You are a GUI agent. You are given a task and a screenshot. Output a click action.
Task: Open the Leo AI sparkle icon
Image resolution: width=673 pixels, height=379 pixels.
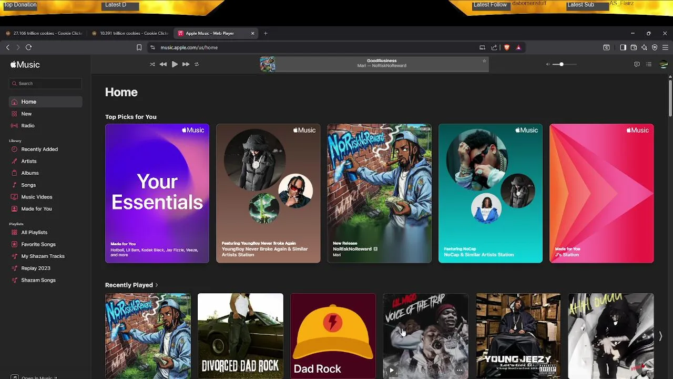(x=644, y=47)
